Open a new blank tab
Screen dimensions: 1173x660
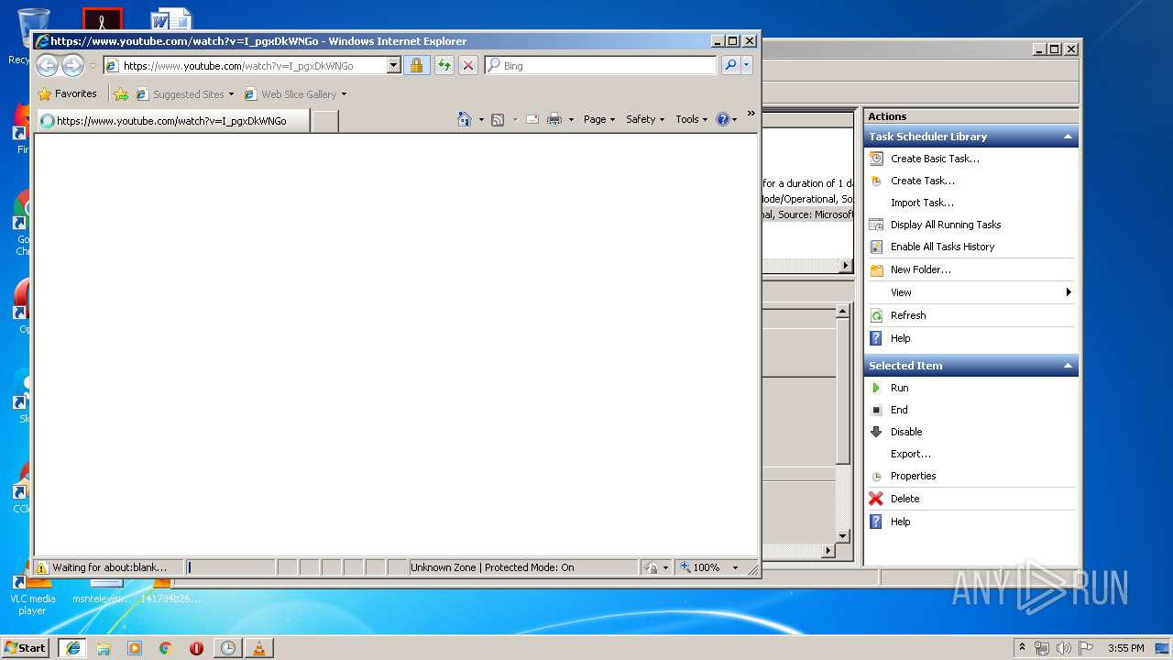(x=324, y=120)
